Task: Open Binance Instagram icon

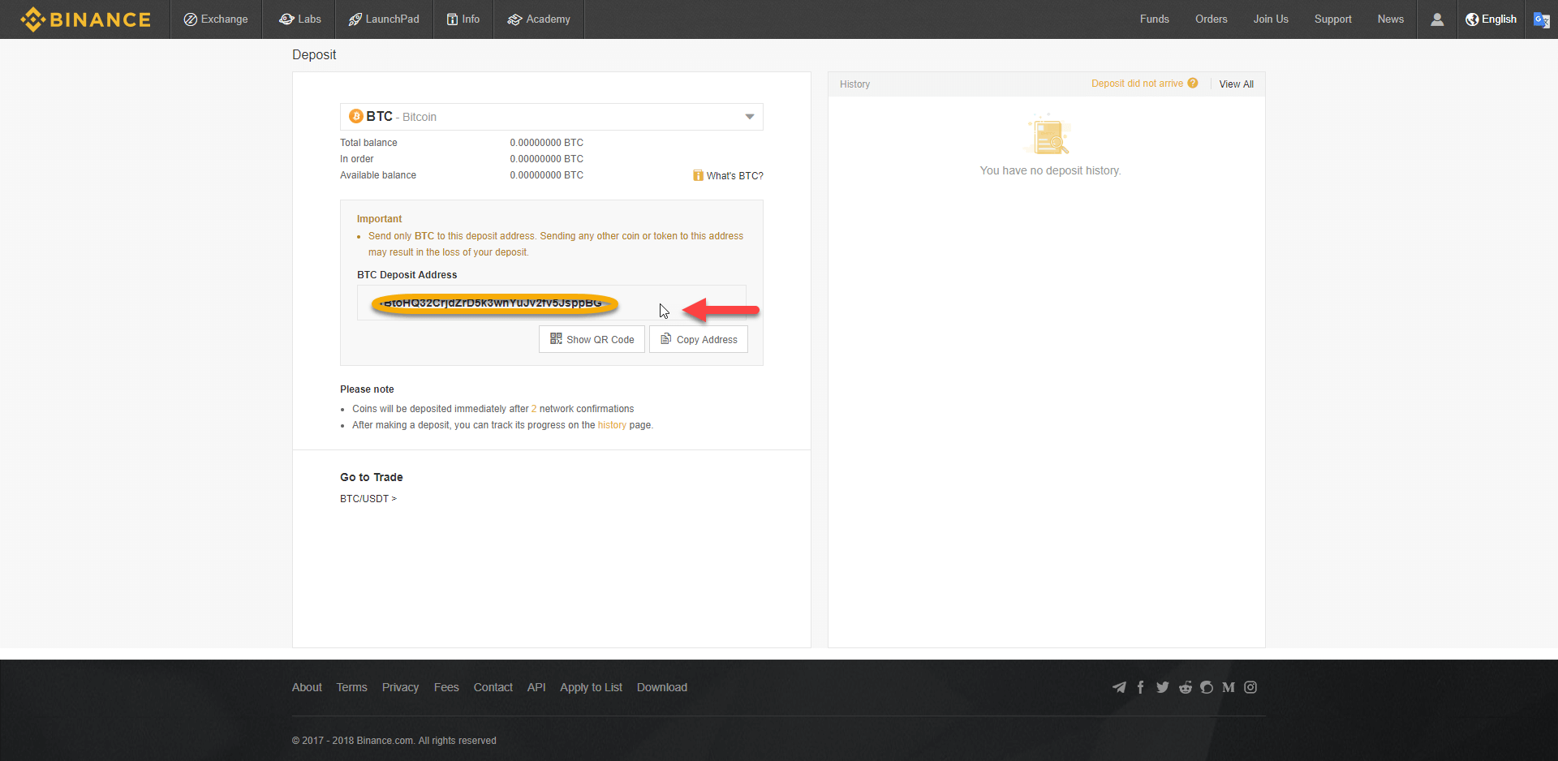Action: click(x=1250, y=687)
